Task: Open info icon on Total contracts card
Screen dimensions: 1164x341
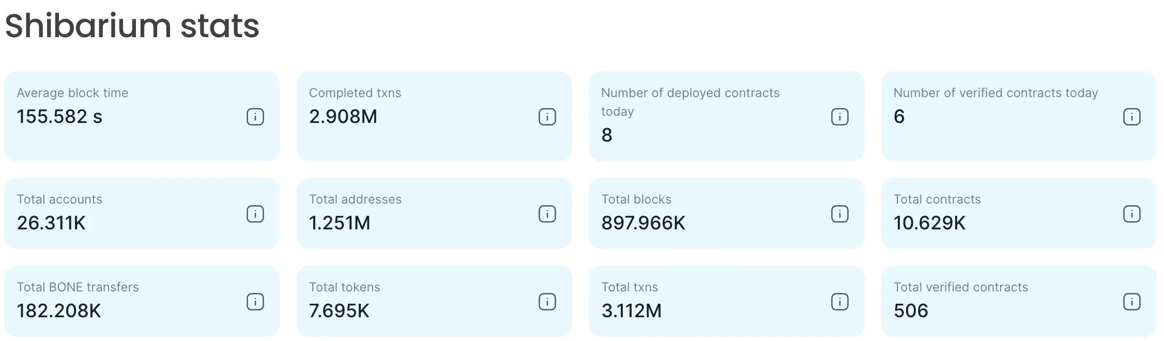Action: point(1131,214)
